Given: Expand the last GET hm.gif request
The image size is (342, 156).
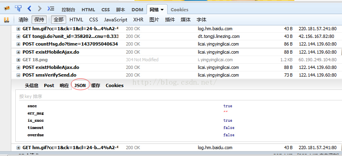Looking at the screenshot, I should pyautogui.click(x=18, y=148).
